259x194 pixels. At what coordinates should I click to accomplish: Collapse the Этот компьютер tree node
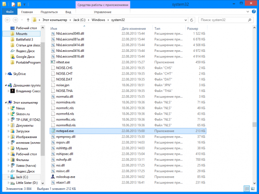[6, 102]
